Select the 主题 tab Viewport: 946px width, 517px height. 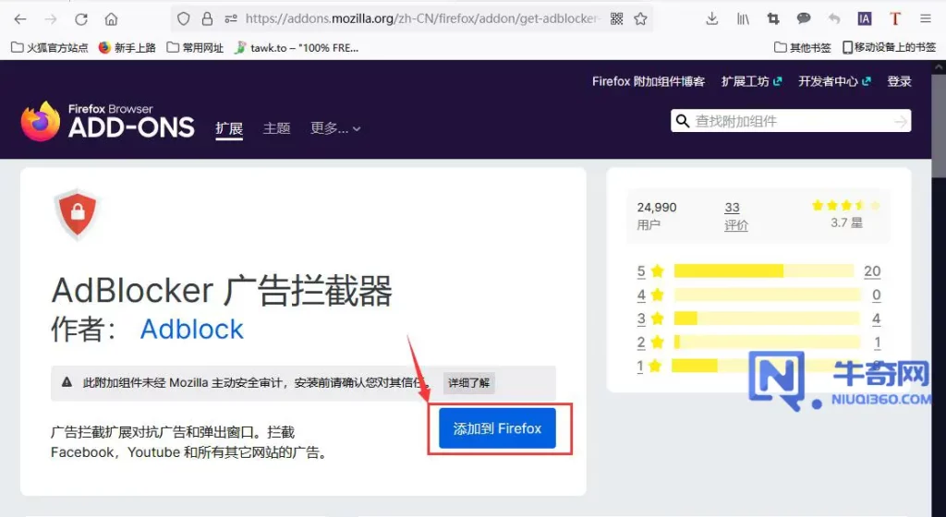click(277, 128)
